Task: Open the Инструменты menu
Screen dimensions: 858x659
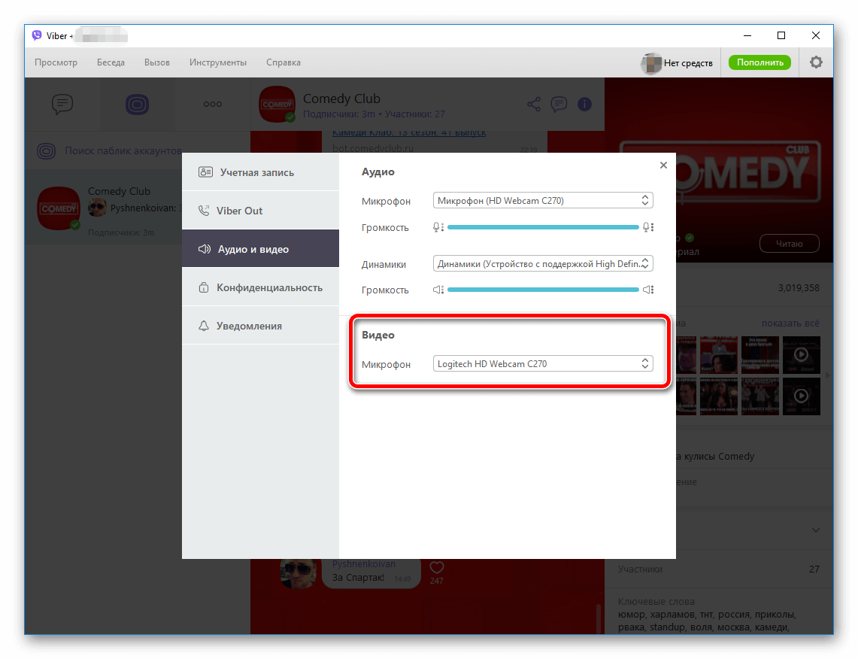Action: pos(218,62)
